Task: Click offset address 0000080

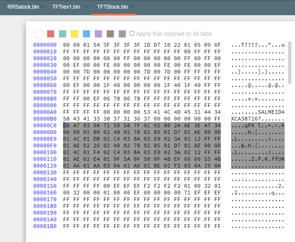Action: [x=45, y=99]
